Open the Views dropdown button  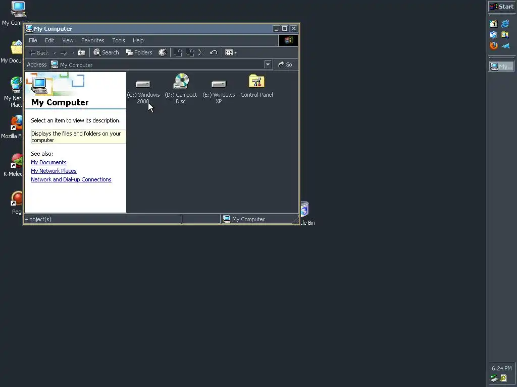(231, 52)
